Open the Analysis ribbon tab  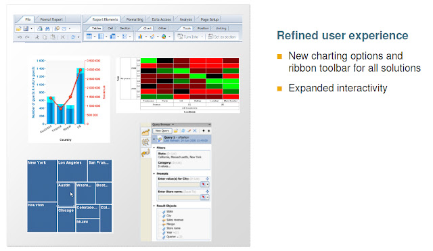pyautogui.click(x=186, y=20)
